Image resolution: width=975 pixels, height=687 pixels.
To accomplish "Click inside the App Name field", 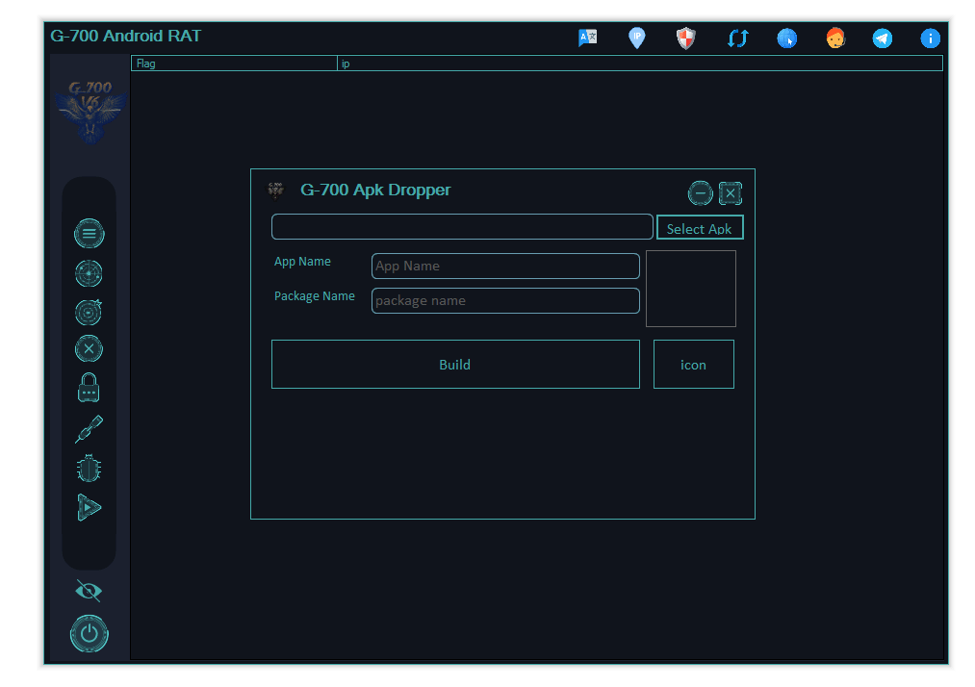I will (x=505, y=266).
